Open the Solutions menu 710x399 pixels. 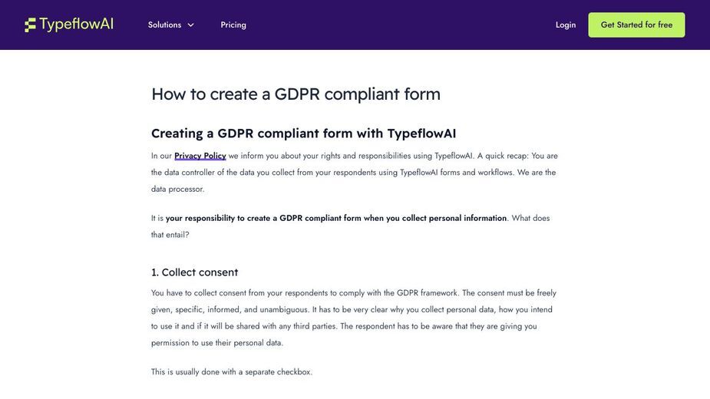(x=164, y=25)
